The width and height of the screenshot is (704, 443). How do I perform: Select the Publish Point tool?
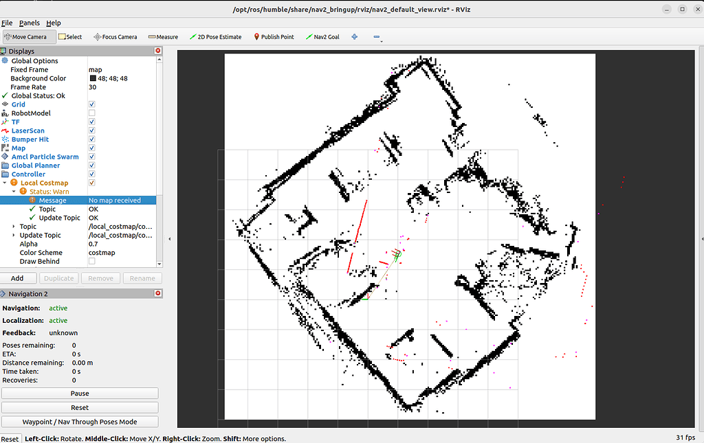point(274,37)
